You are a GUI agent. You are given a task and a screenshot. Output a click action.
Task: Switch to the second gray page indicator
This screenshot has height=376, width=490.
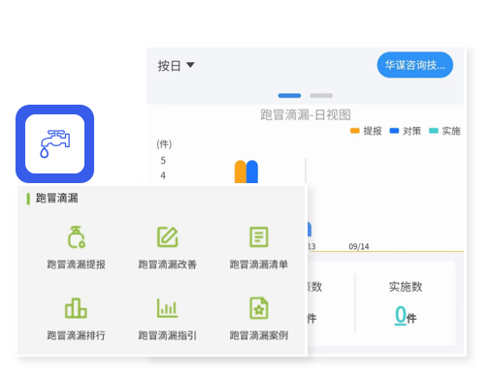tap(321, 95)
